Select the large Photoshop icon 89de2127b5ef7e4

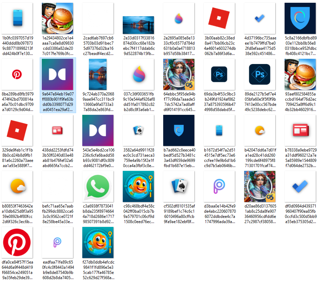click(260, 74)
